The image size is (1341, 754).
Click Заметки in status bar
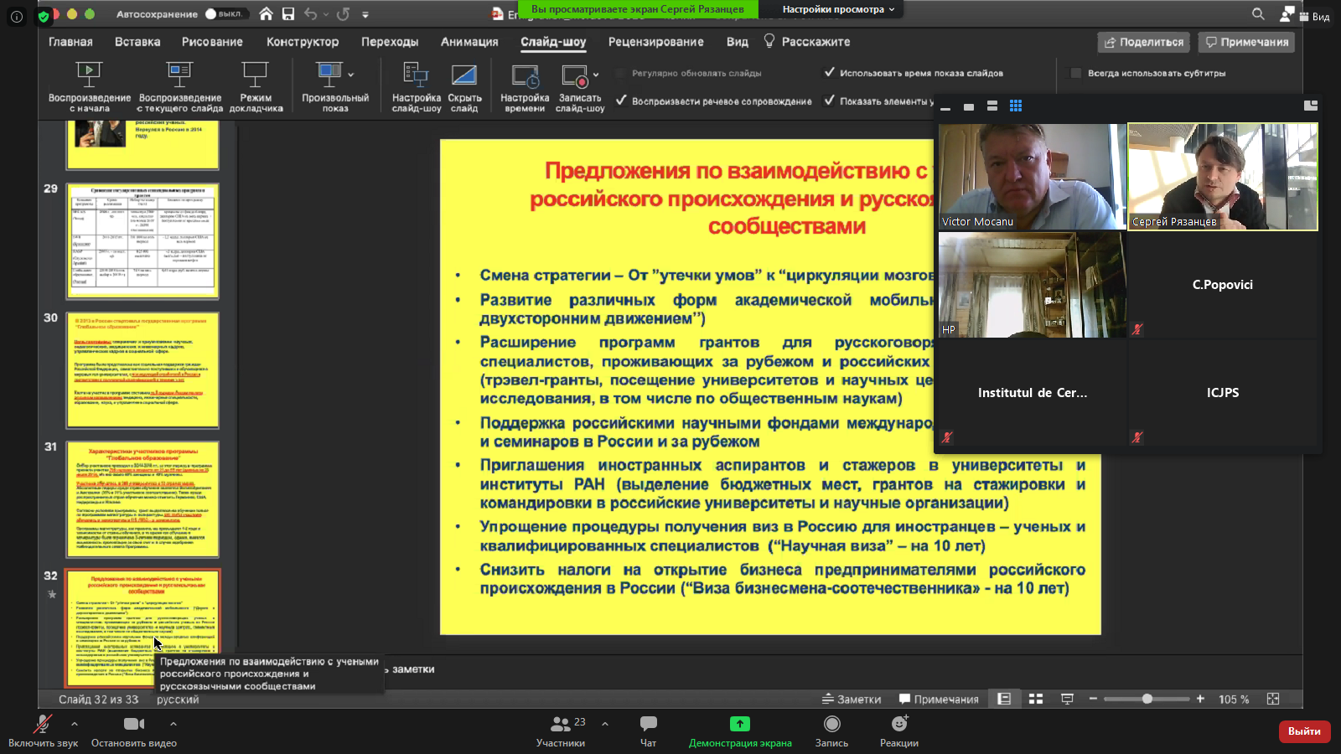click(852, 699)
